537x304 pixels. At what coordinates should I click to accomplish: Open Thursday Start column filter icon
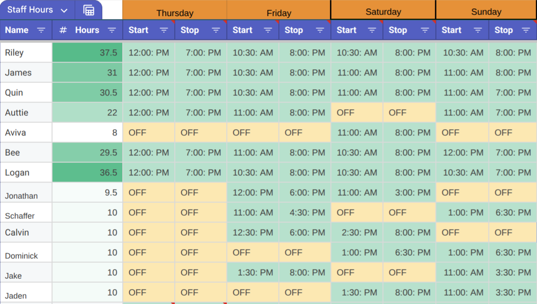[164, 30]
